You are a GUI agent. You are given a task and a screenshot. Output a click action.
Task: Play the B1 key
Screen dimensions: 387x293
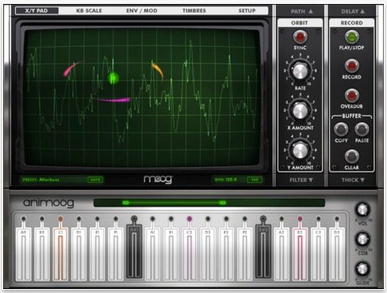click(171, 253)
